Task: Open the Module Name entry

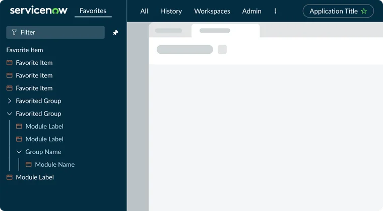Action: tap(55, 164)
